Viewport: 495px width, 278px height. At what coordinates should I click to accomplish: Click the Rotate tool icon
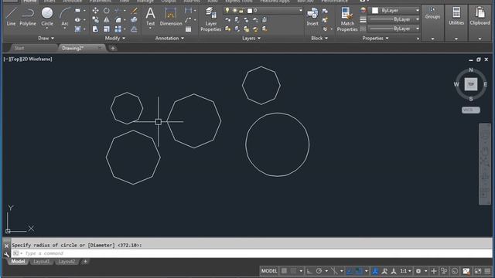click(107, 10)
